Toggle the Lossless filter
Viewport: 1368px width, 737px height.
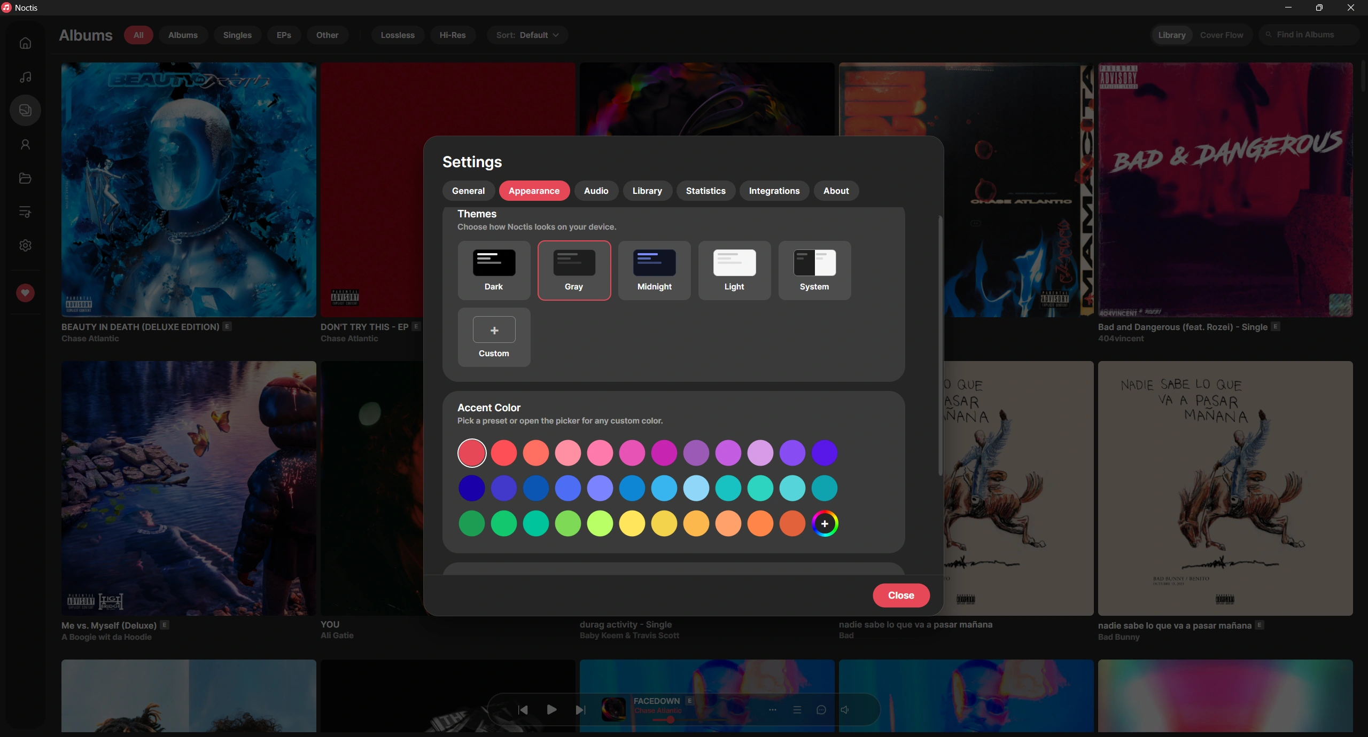(398, 35)
